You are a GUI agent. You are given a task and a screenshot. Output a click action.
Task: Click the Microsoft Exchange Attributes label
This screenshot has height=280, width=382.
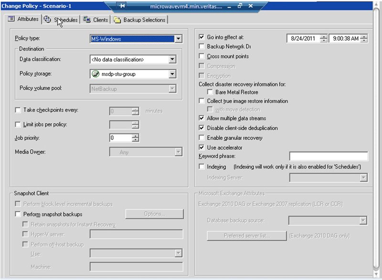(232, 193)
